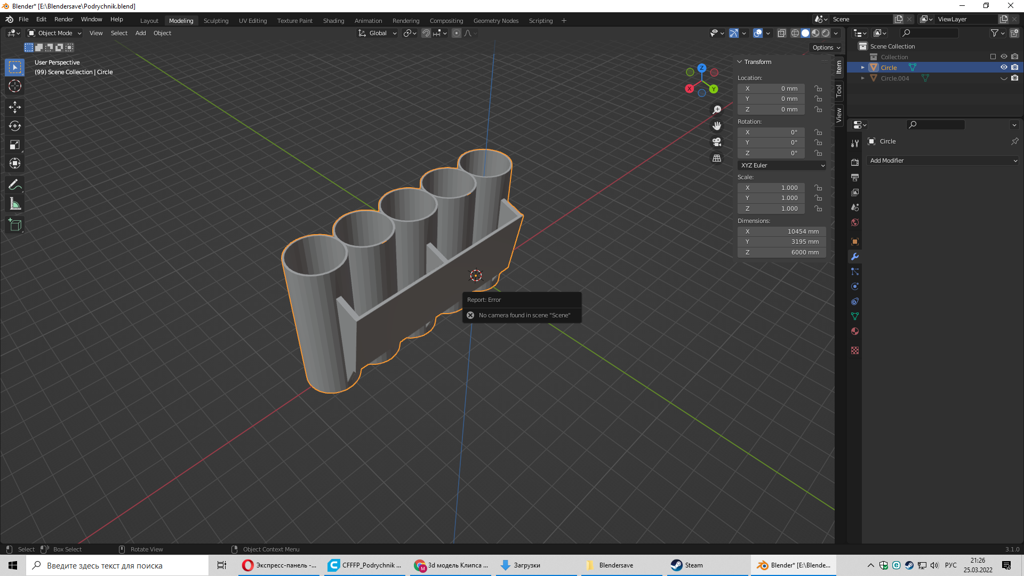Select the Cursor tool in left toolbar
The image size is (1024, 576).
(15, 86)
